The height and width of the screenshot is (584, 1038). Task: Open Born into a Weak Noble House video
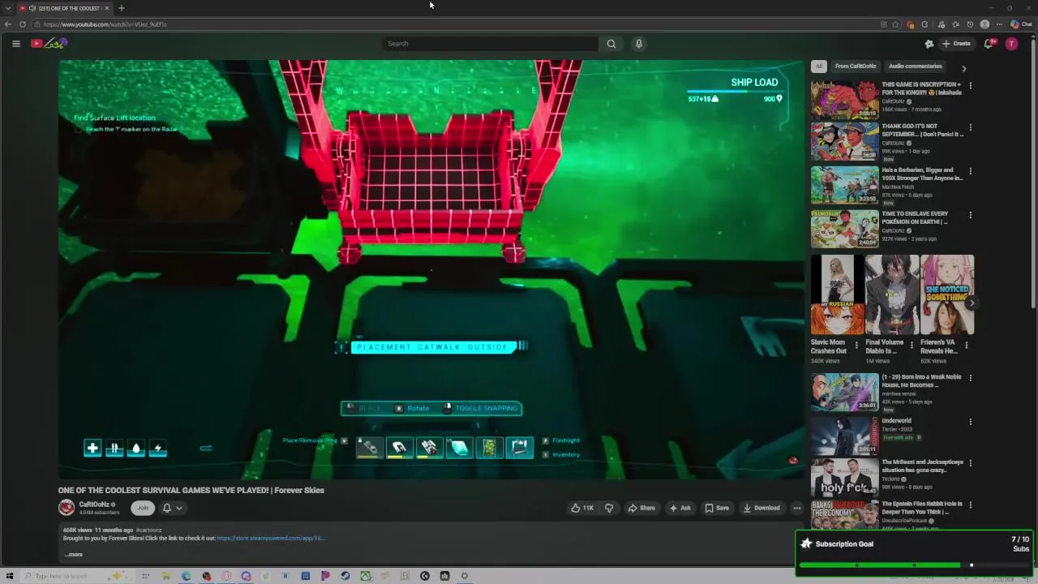pos(844,392)
